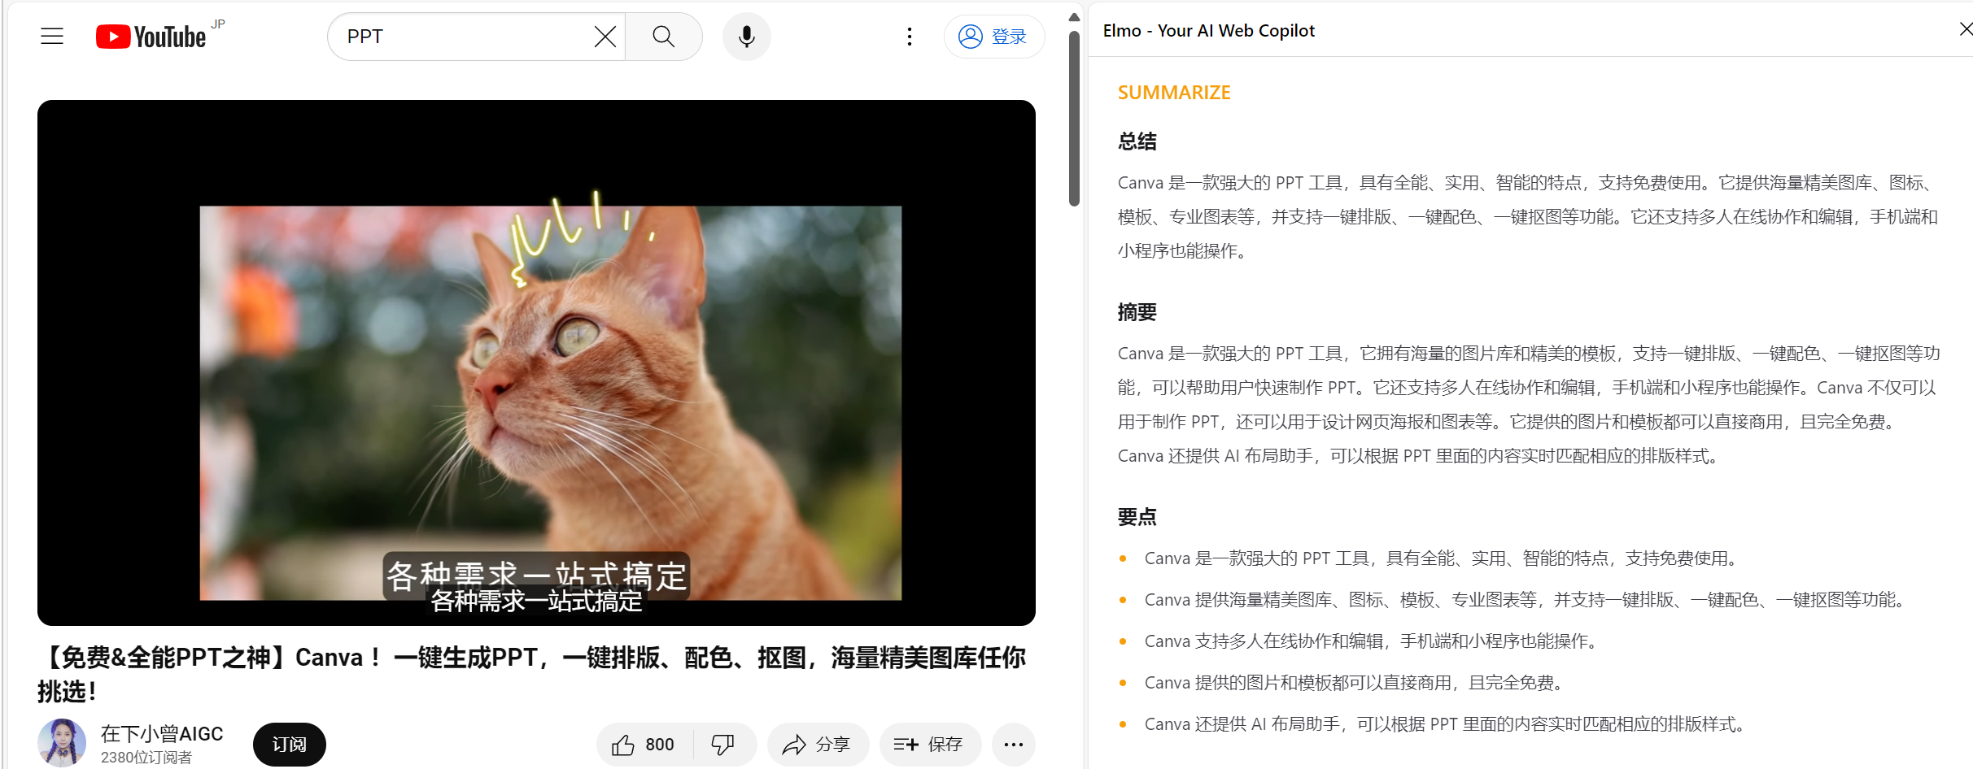Clear the search box with X icon
Viewport: 1973px width, 769px height.
click(x=605, y=37)
